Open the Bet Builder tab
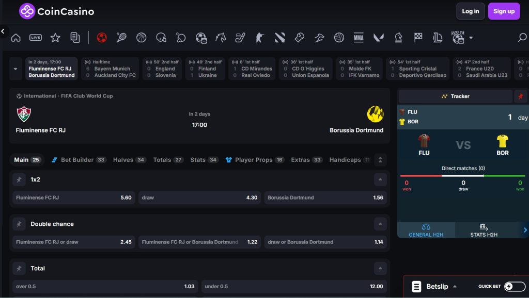 click(79, 160)
